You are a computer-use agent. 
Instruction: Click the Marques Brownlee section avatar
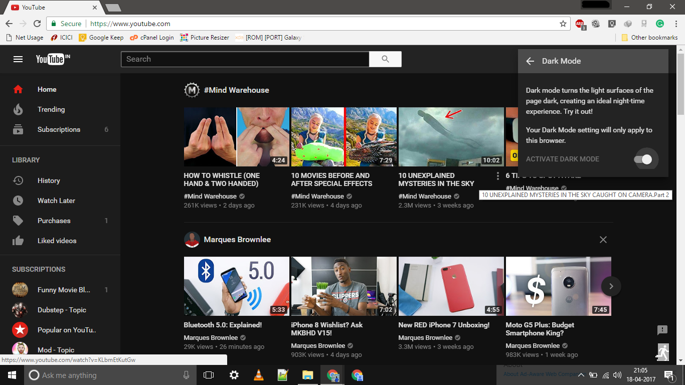(x=192, y=240)
